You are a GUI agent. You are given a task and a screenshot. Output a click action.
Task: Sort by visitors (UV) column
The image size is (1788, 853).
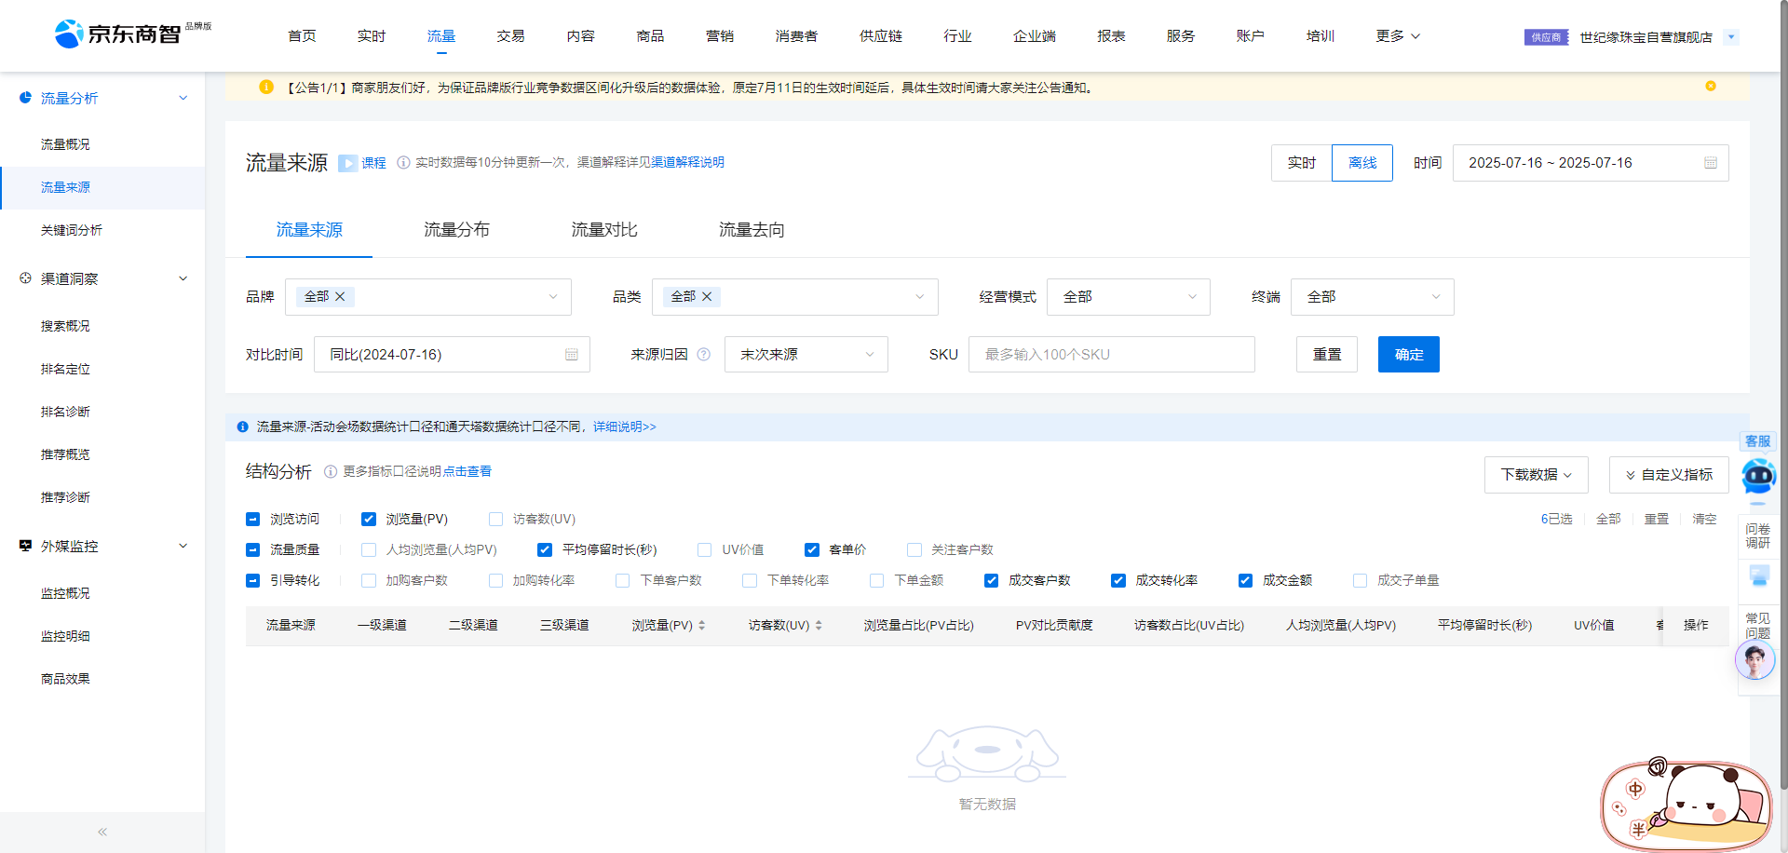819,626
